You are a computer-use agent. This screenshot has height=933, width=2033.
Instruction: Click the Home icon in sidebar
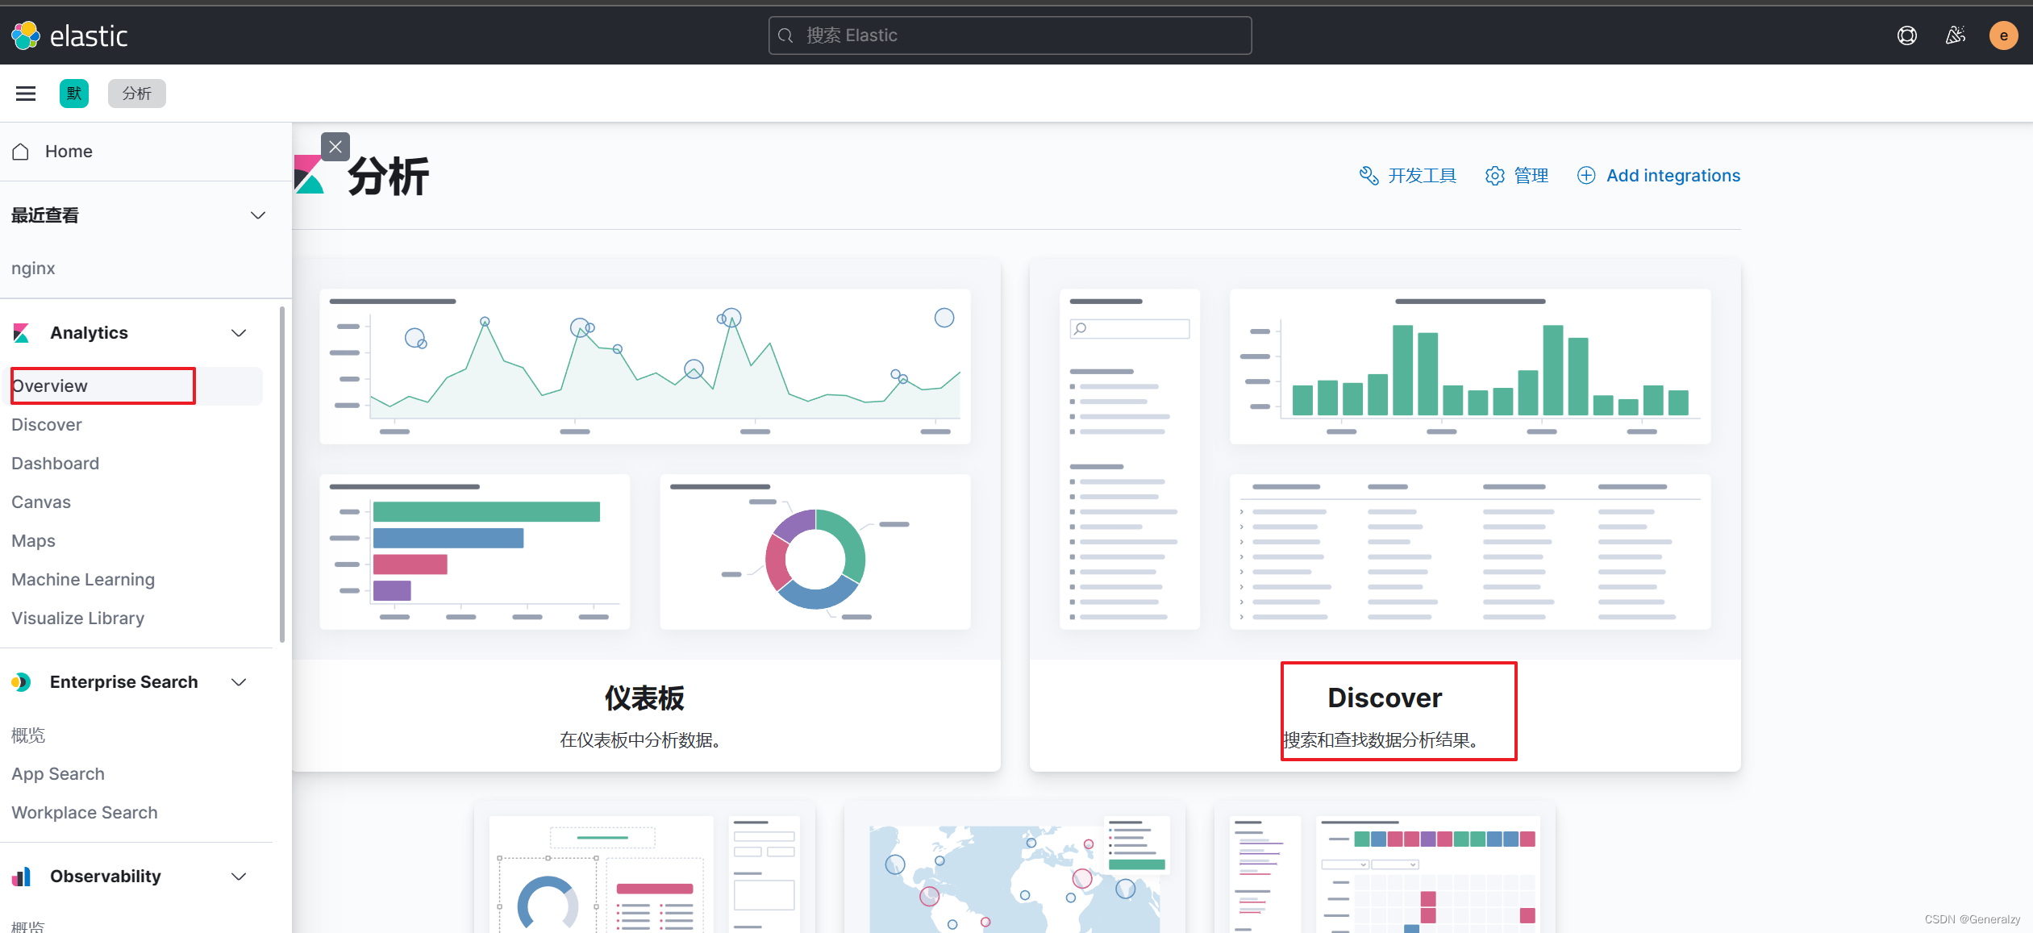point(21,152)
